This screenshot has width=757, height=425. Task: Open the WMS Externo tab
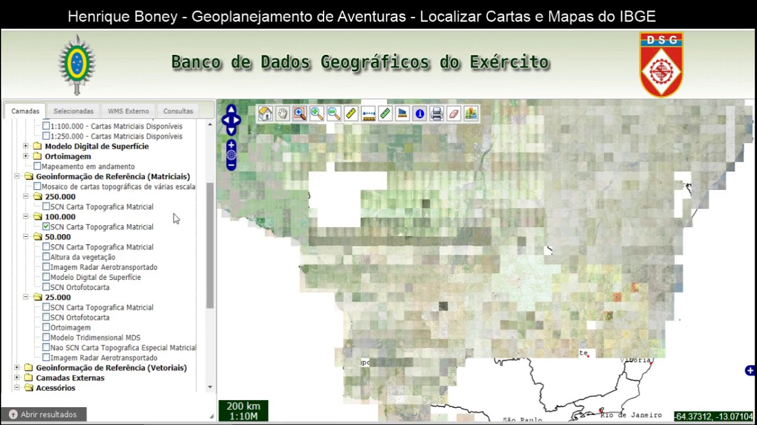tap(128, 111)
